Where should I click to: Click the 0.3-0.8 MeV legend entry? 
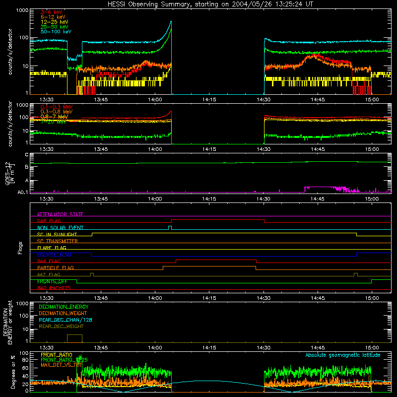(57, 112)
